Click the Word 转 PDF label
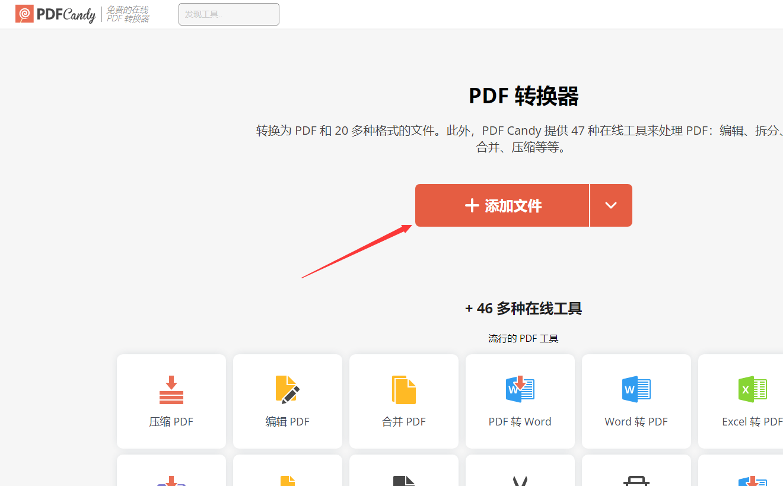This screenshot has height=486, width=783. coord(636,422)
